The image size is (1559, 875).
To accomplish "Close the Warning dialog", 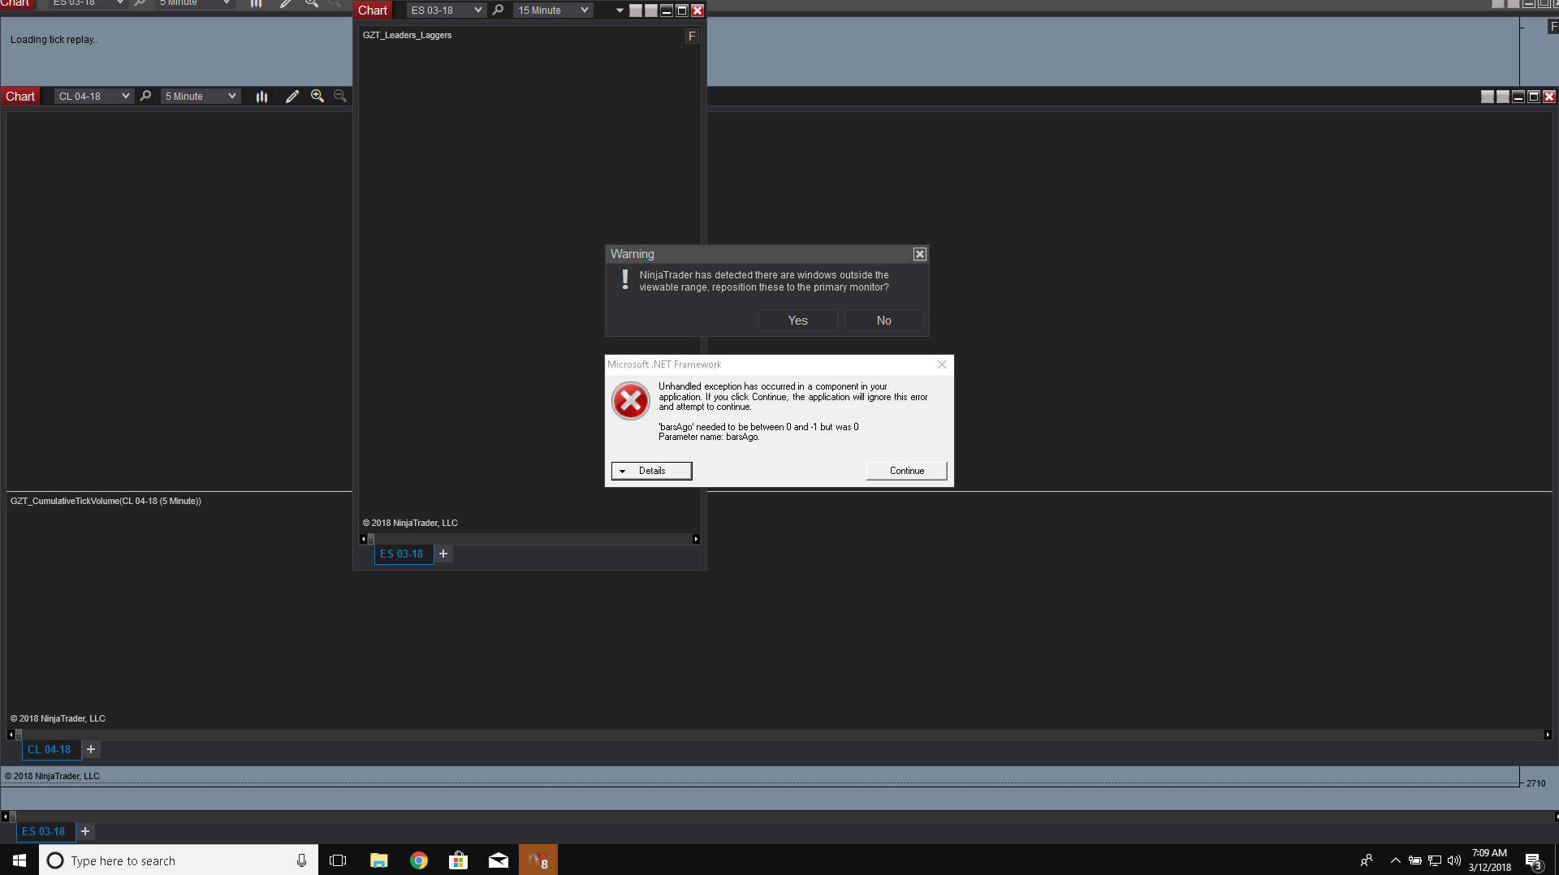I will [x=920, y=255].
